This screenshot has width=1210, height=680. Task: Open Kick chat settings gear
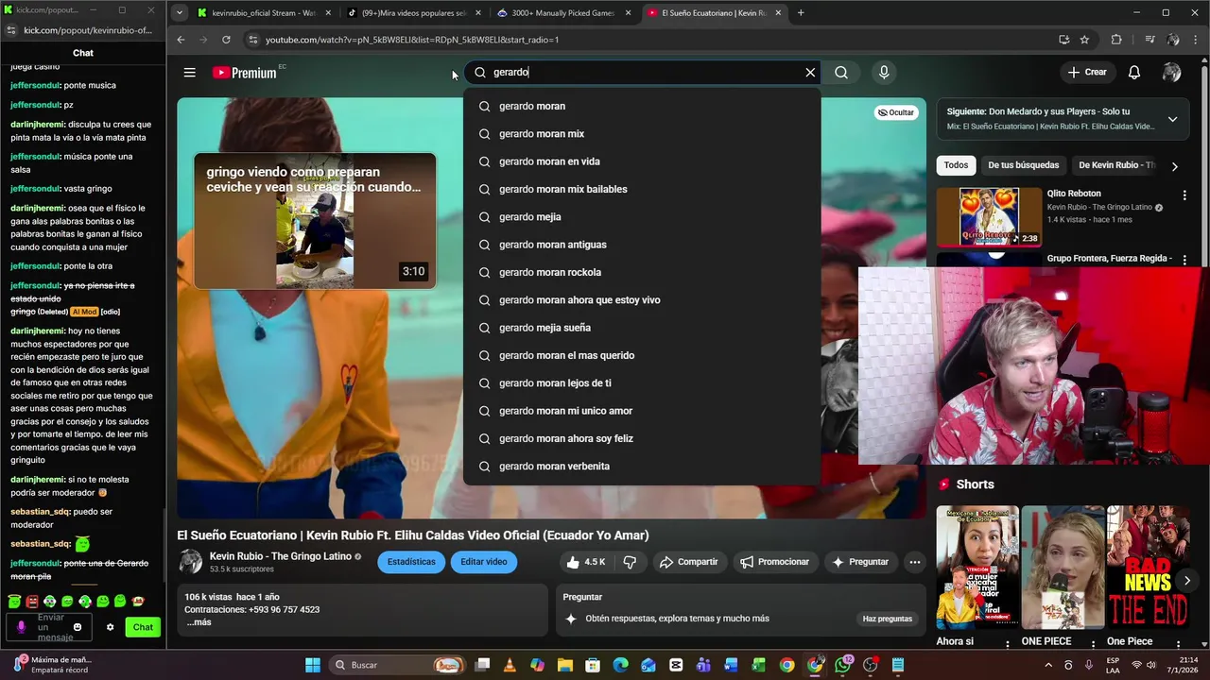(110, 627)
